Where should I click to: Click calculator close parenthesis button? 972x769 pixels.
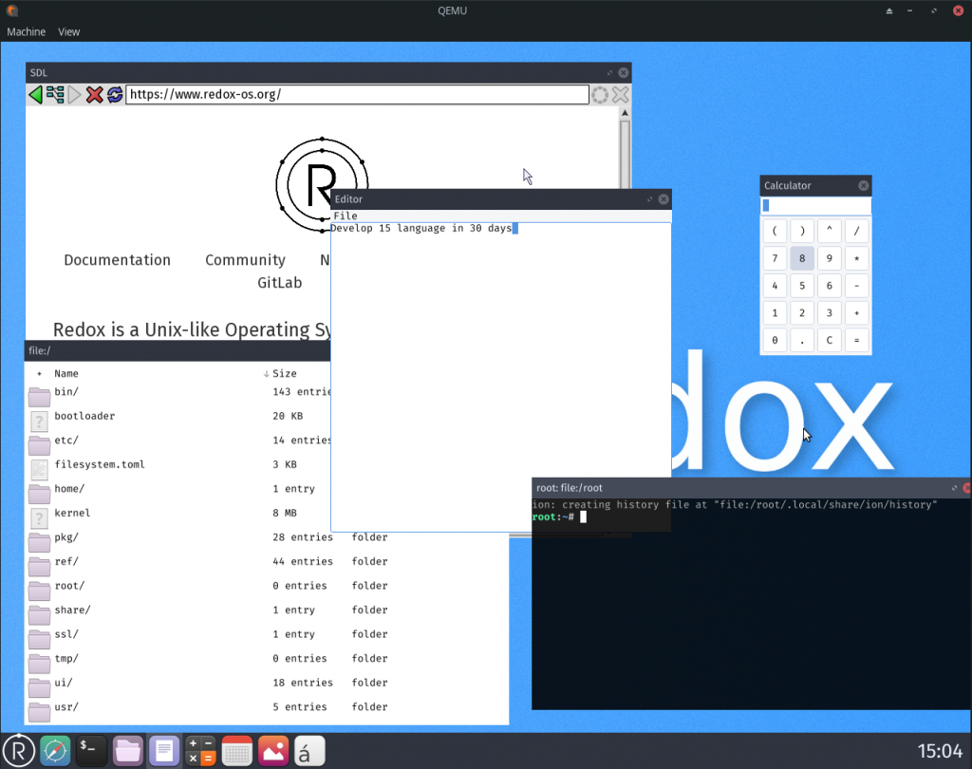802,231
